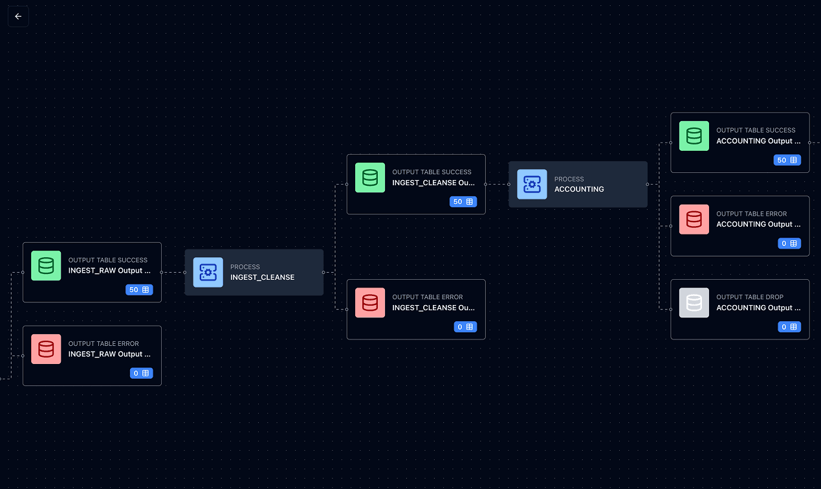Open the 50 rows badge on INGEST_RAW success table
Screen dimensions: 821x489
(x=139, y=290)
